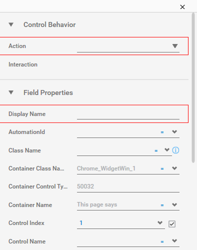Image resolution: width=197 pixels, height=250 pixels.
Task: Collapse the Control Behavior section
Action: pos(11,24)
